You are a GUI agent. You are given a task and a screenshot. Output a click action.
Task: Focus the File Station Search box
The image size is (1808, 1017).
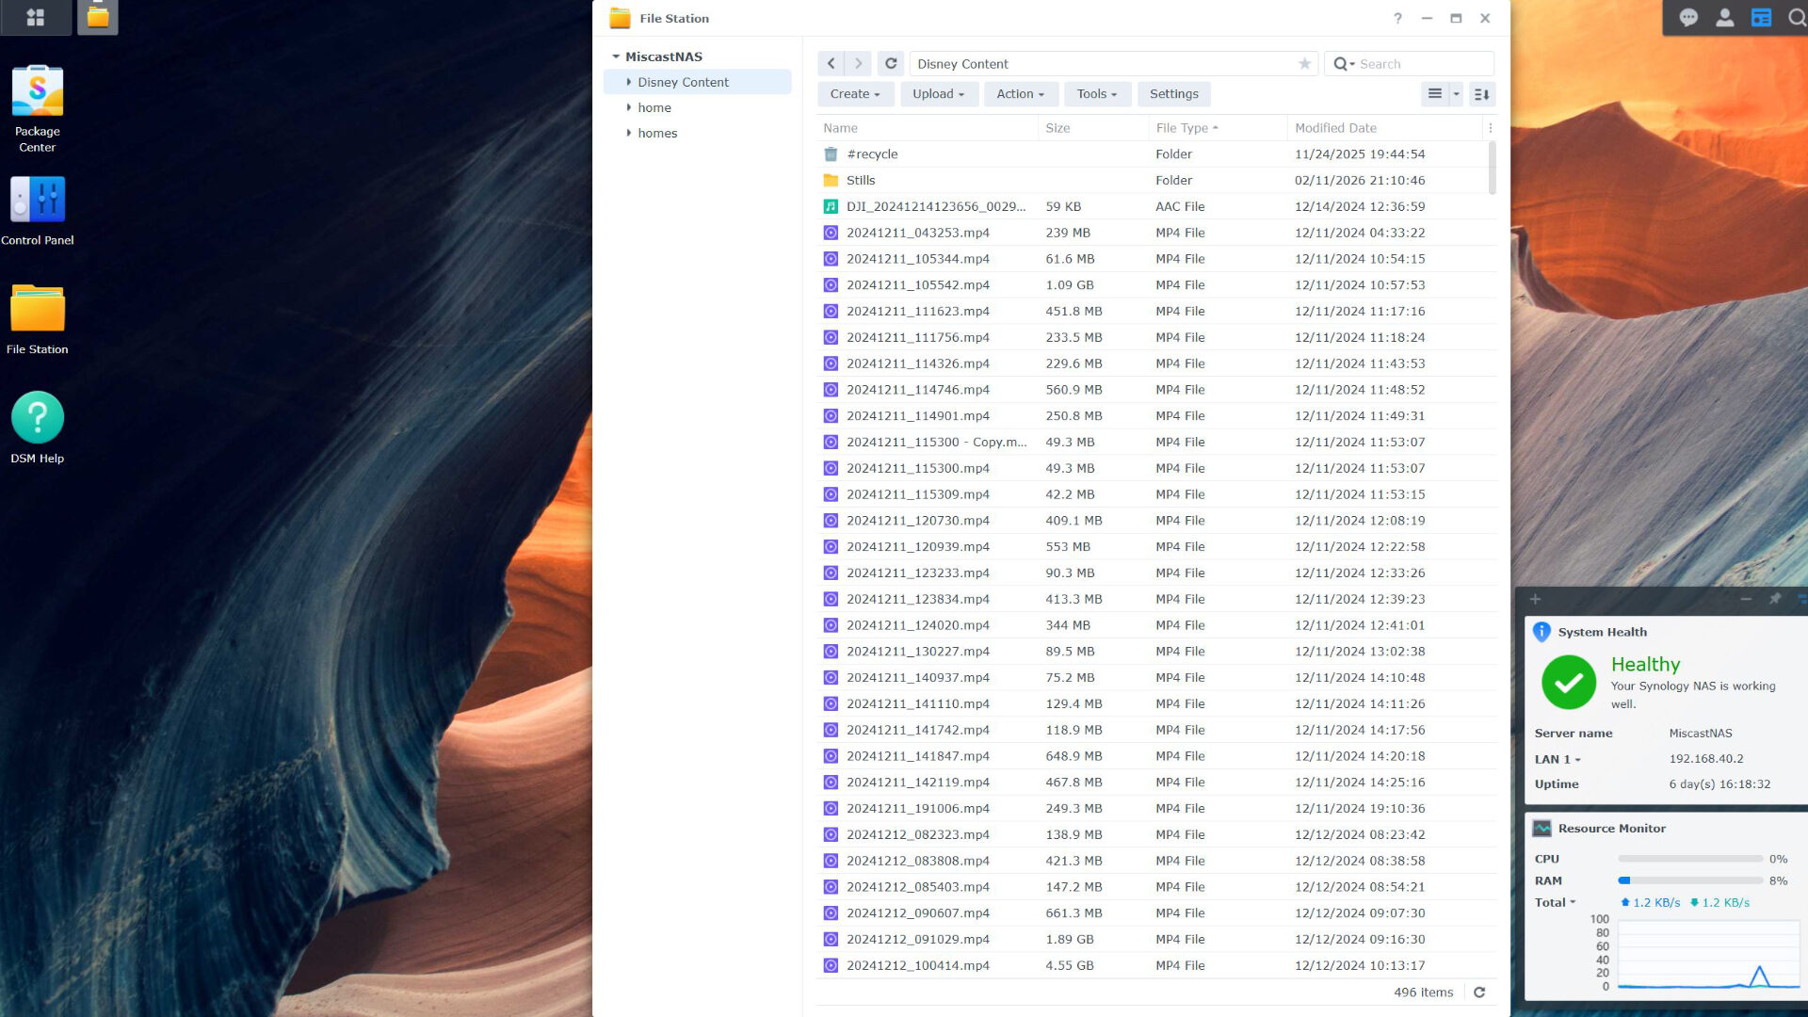[x=1423, y=64]
